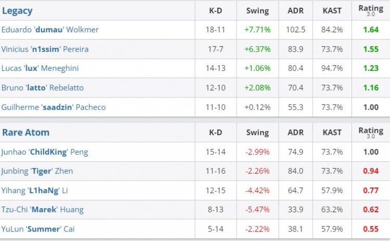Sort Legacy table by Swing column

point(257,10)
